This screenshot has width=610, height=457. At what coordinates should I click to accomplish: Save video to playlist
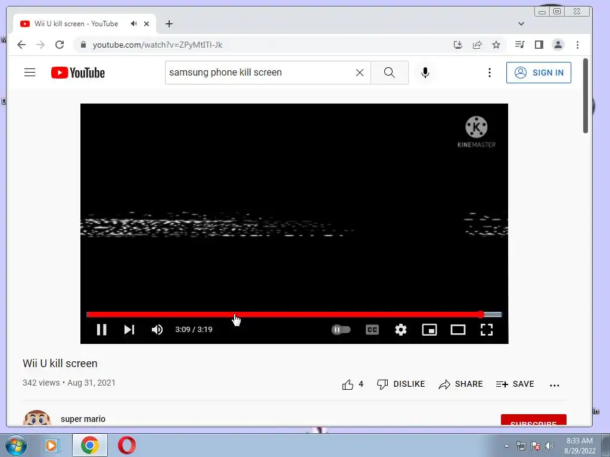tap(515, 384)
